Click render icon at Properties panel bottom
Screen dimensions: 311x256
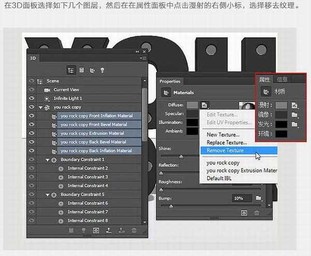click(x=245, y=212)
